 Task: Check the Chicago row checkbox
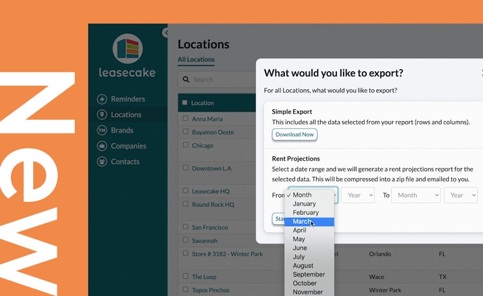pos(185,144)
